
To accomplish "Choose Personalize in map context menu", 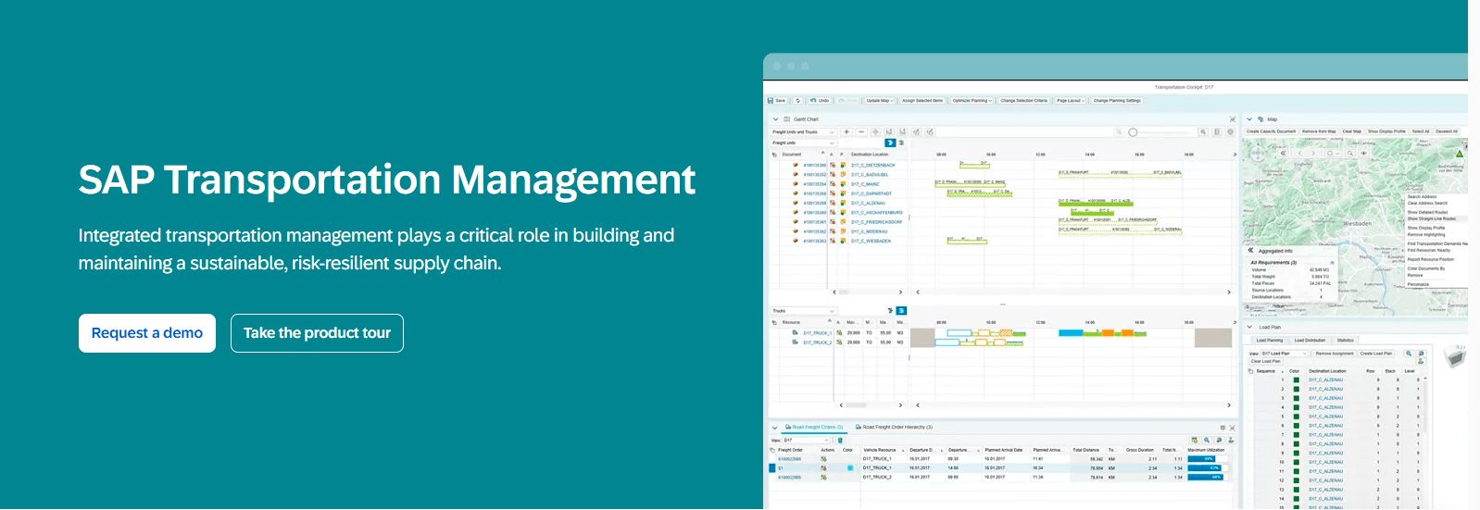I will (x=1418, y=284).
